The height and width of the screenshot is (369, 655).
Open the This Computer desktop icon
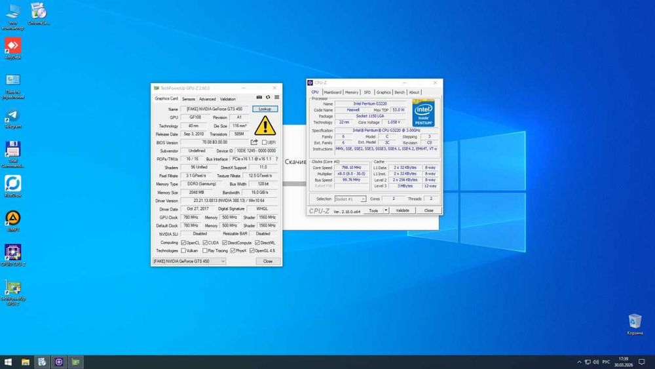[x=12, y=17]
